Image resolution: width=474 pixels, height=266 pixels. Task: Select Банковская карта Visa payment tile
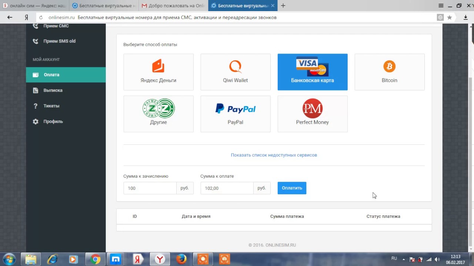tap(313, 72)
